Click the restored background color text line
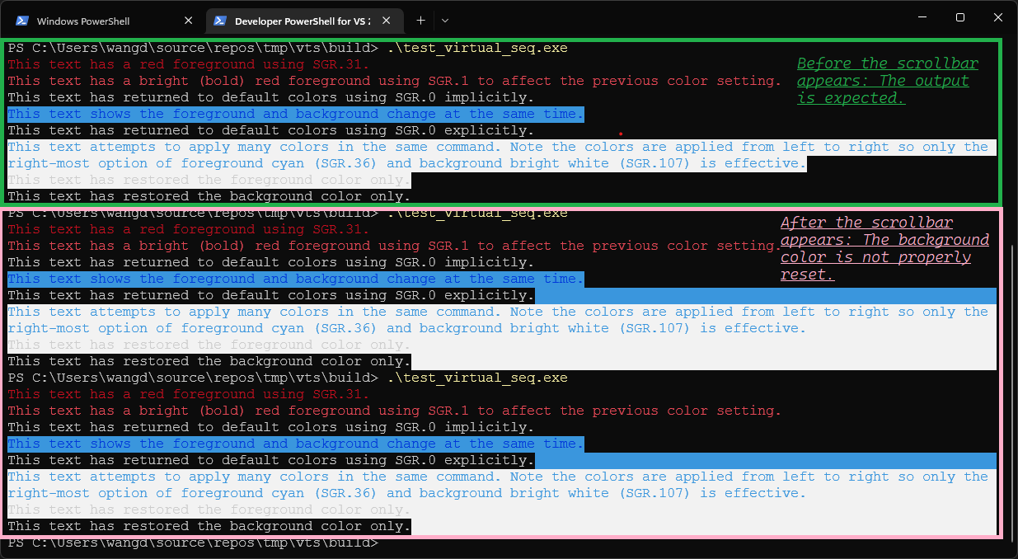 tap(206, 195)
